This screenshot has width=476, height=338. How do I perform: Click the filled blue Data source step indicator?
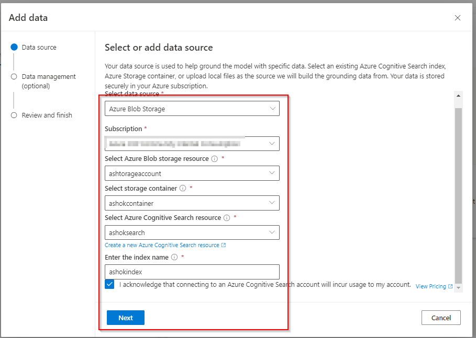14,47
